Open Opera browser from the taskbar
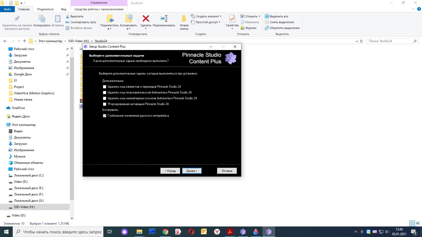The width and height of the screenshot is (422, 237). pyautogui.click(x=191, y=232)
